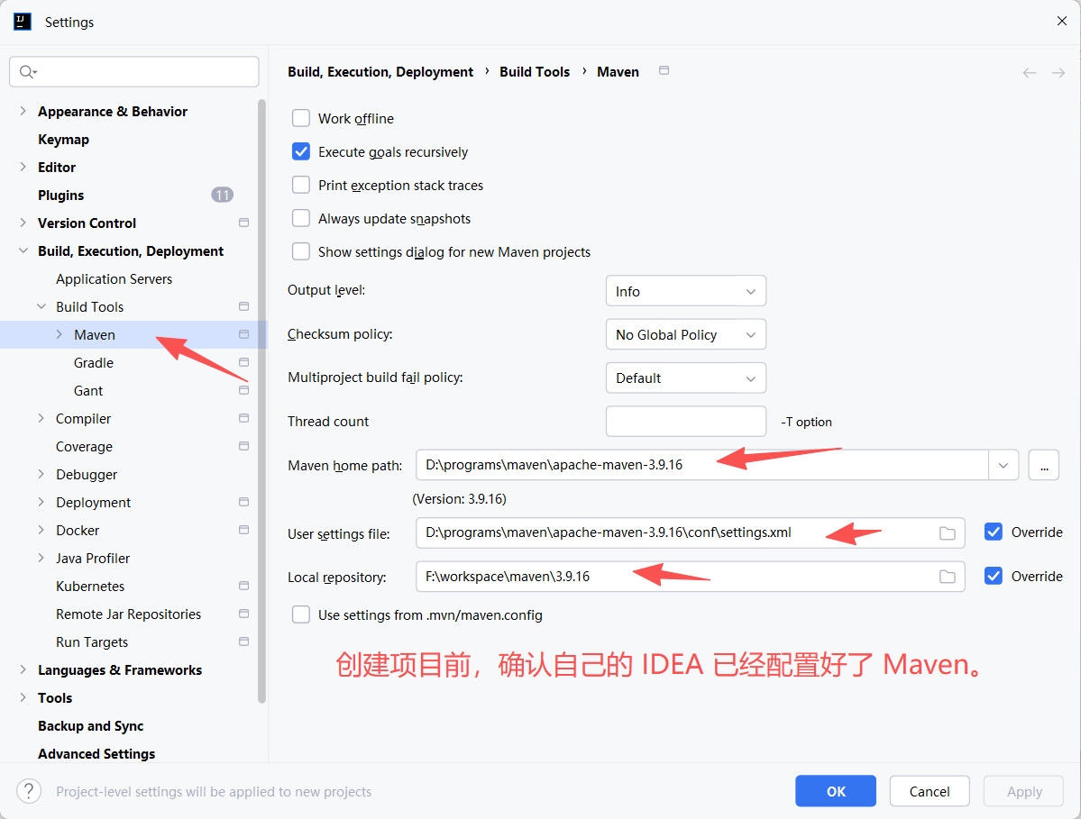1081x819 pixels.
Task: Expand the Debugger node
Action: click(41, 474)
